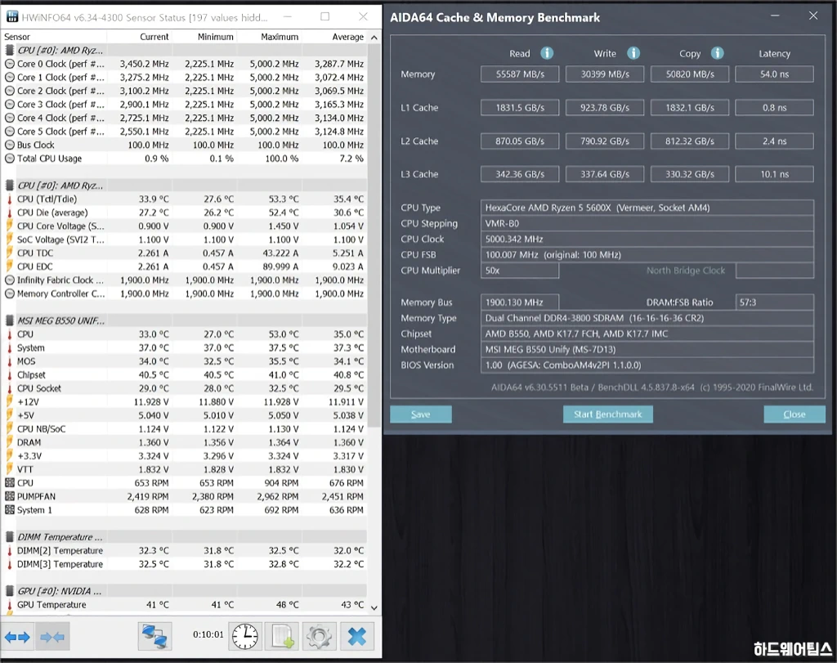Click the CPU Type field

(647, 208)
